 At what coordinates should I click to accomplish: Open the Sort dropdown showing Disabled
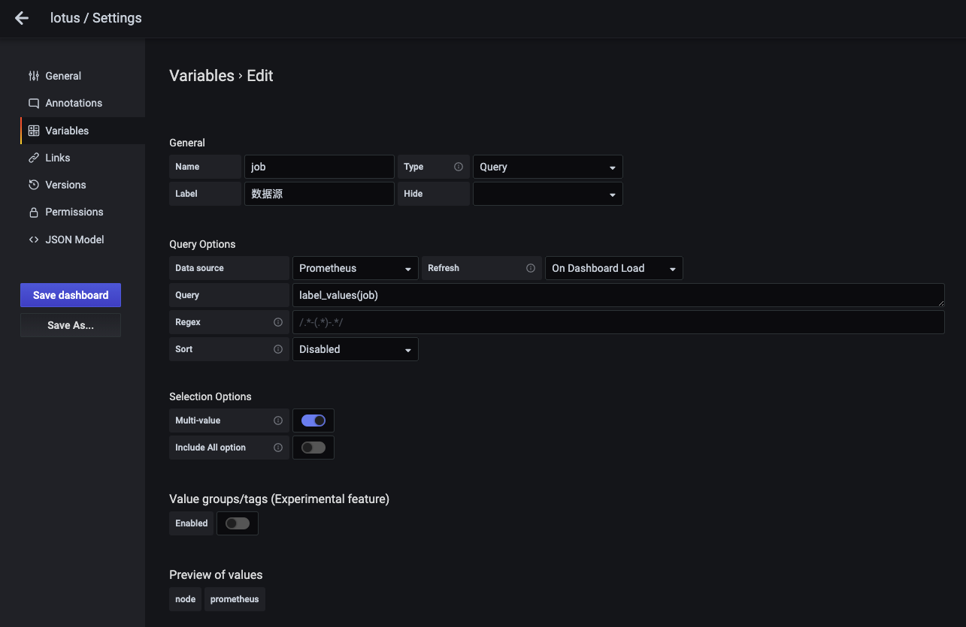(356, 349)
